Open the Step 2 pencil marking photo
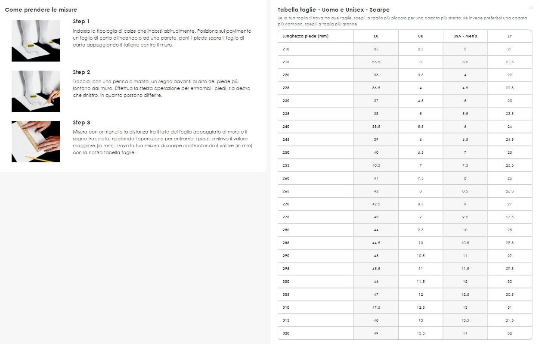539x344 pixels. [36, 91]
